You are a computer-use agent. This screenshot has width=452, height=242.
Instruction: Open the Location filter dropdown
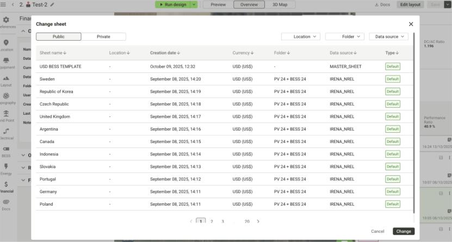tap(301, 36)
